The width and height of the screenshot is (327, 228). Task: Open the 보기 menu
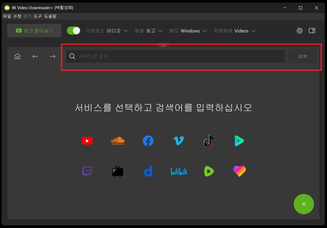point(27,16)
